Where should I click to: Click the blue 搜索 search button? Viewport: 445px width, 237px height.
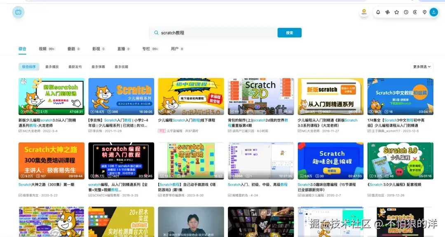(290, 32)
